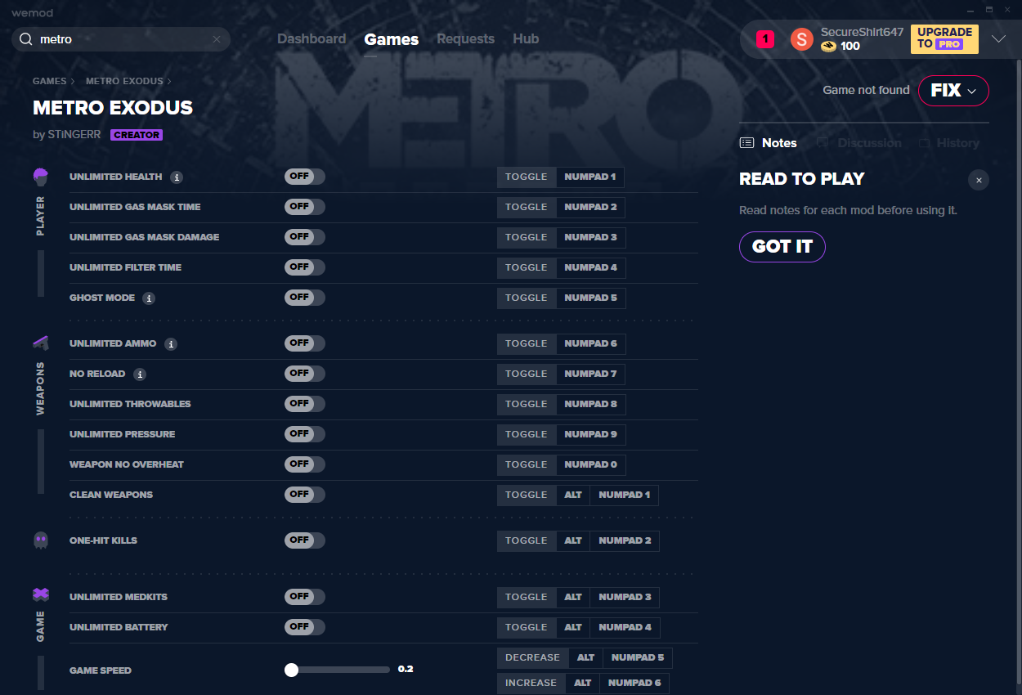The width and height of the screenshot is (1022, 695).
Task: Click Upgrade to Pro button
Action: 944,38
